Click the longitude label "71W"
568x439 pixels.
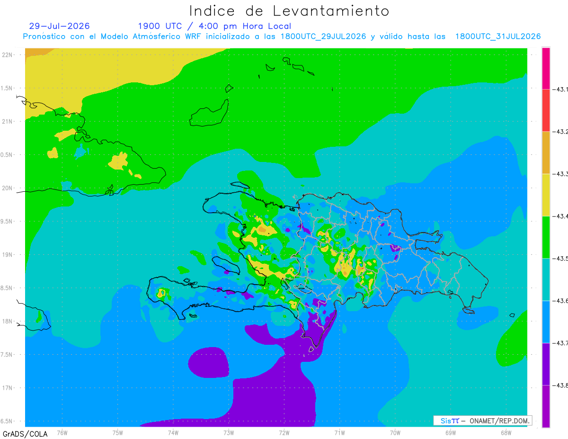click(x=339, y=432)
